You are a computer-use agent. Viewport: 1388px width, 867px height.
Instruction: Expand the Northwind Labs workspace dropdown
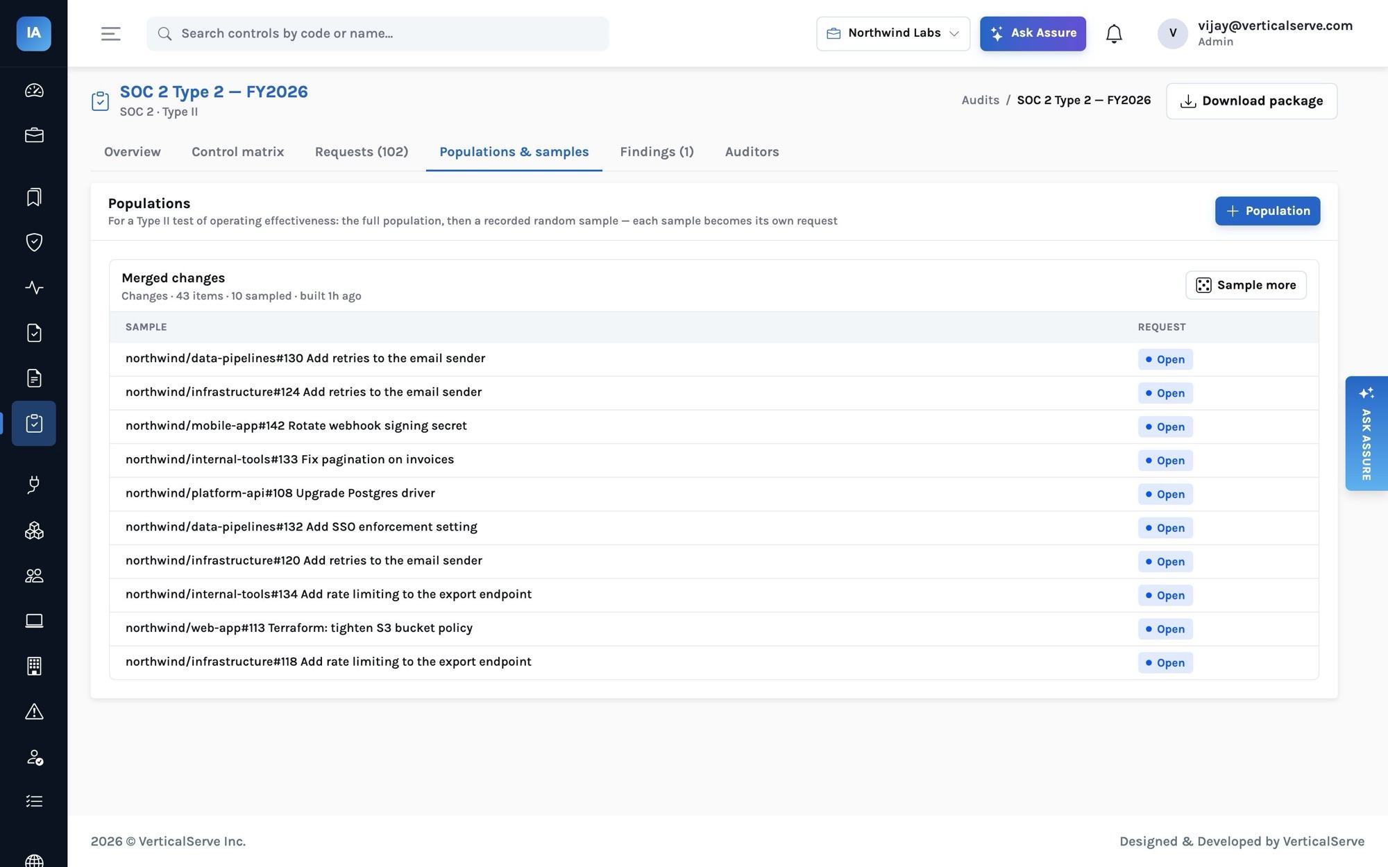[893, 33]
